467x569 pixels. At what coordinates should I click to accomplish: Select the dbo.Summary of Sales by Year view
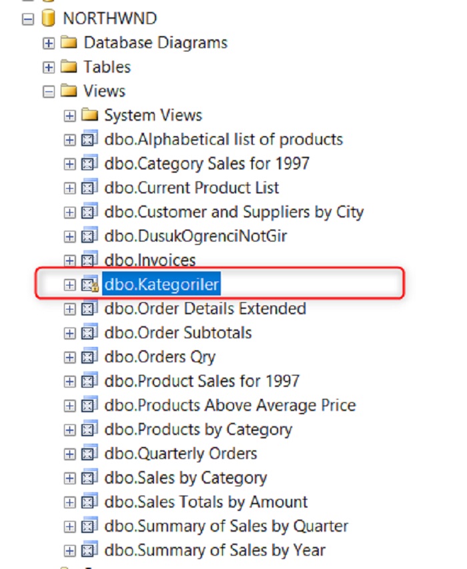[x=213, y=550]
